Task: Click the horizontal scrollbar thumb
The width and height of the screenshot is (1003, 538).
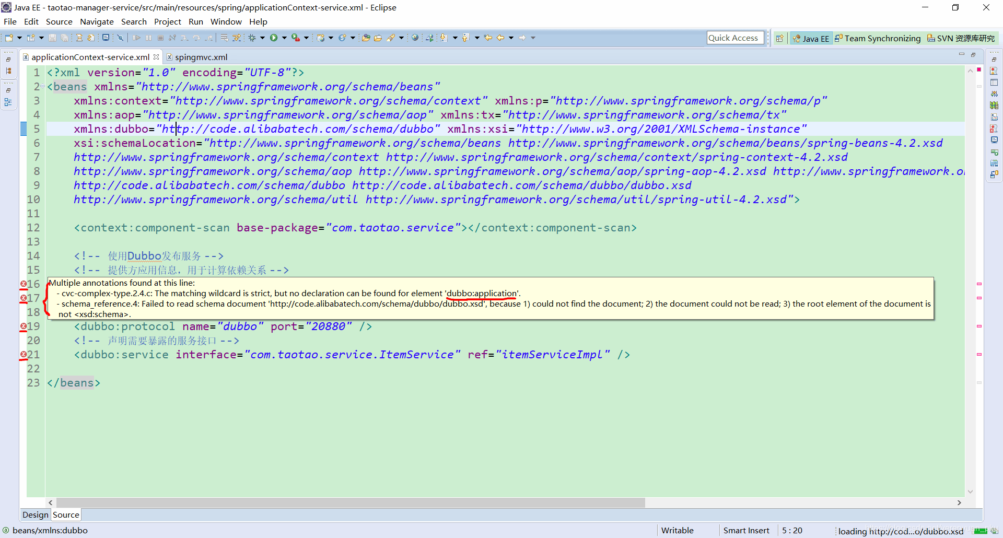Action: 351,502
